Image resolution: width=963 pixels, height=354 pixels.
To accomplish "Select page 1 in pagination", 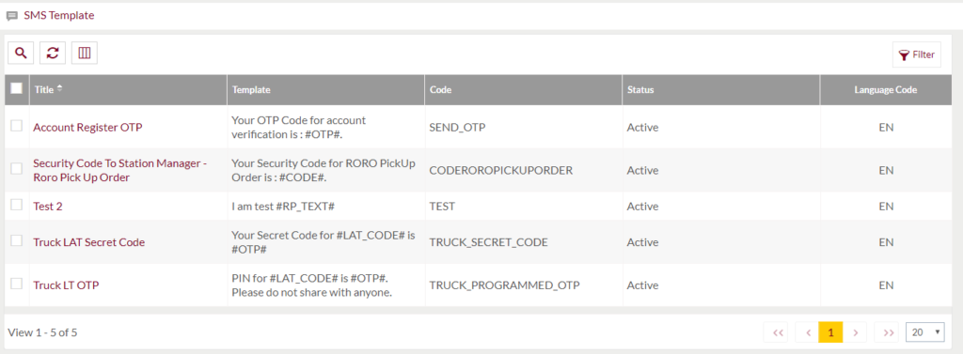I will pos(831,332).
